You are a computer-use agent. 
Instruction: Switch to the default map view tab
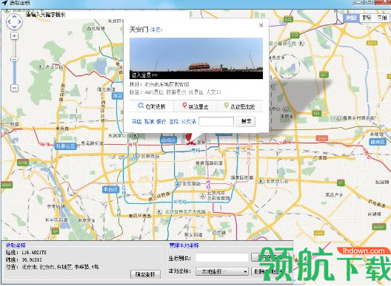[351, 18]
